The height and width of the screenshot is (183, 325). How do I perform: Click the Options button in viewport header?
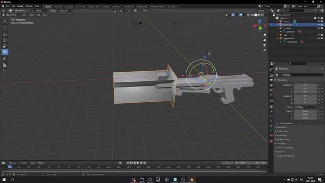[x=262, y=11]
